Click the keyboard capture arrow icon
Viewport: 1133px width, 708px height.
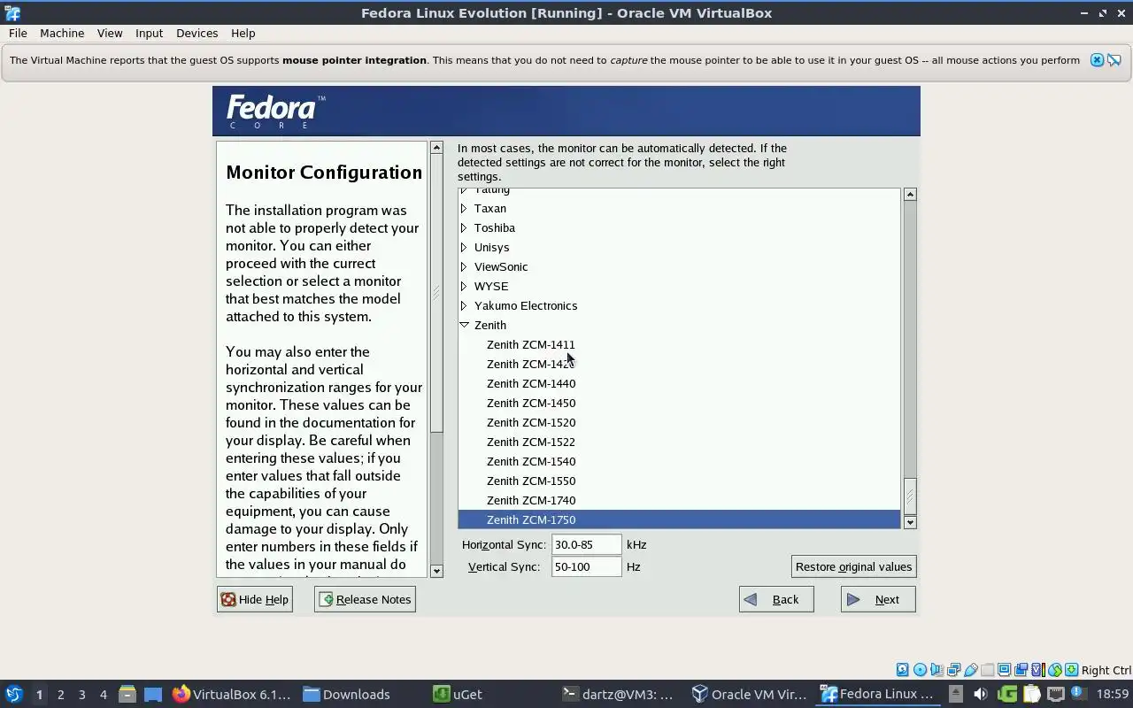tap(1071, 670)
